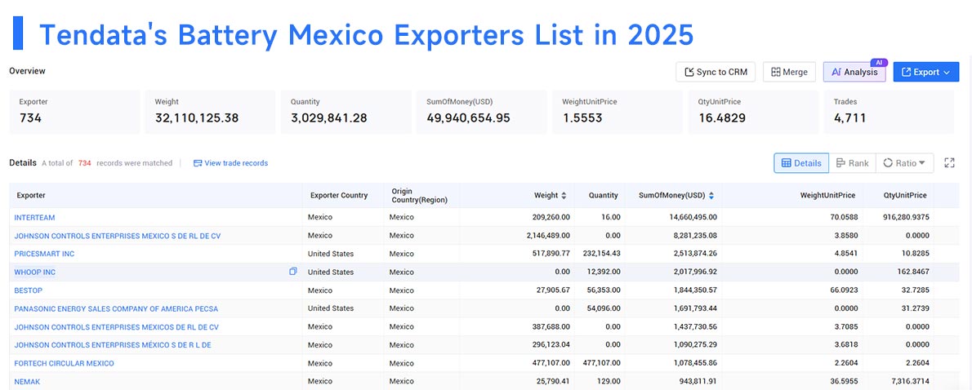Open View trade records link
Screen dimensions: 972x390
pos(230,163)
